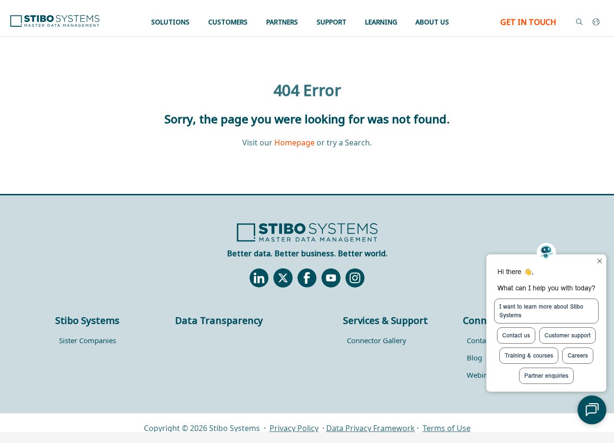Click the 'Copyright © 2026 Stibo Systems' text
This screenshot has width=614, height=443.
click(202, 428)
